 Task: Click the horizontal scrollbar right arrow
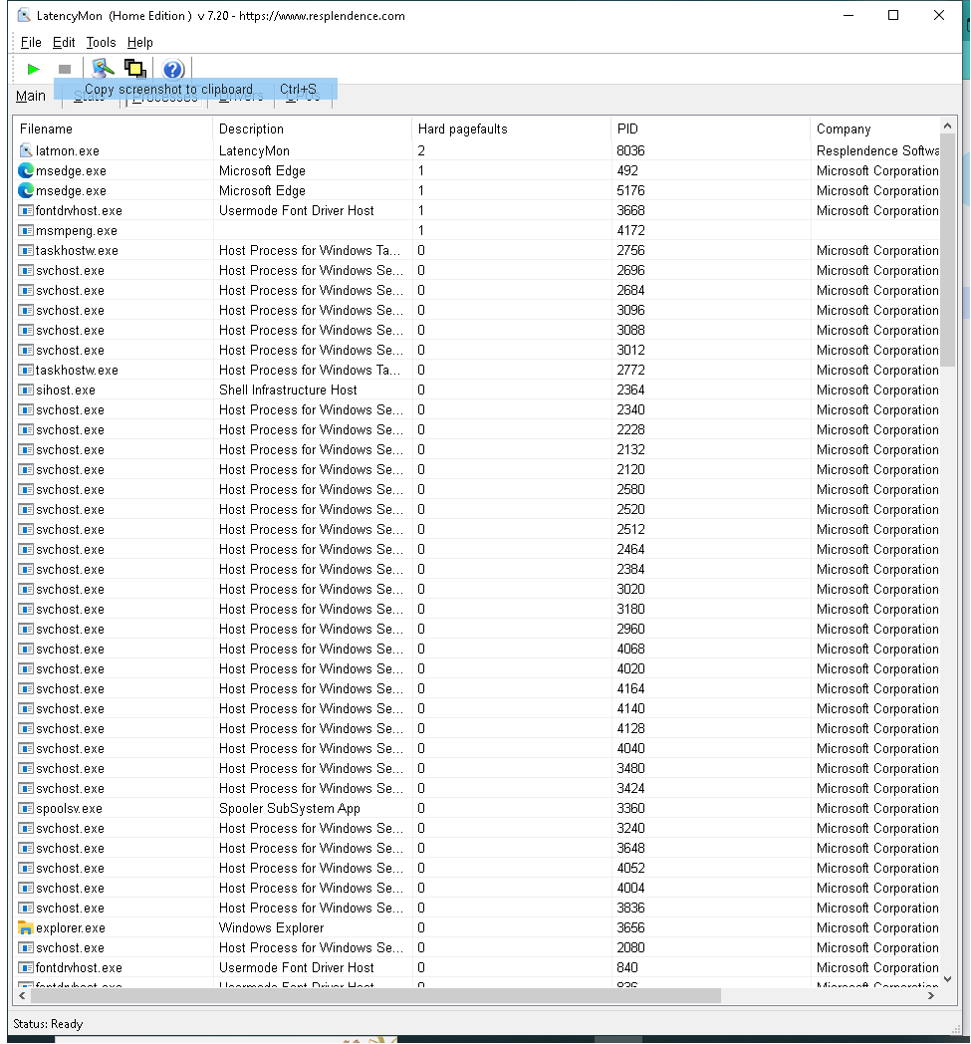pyautogui.click(x=931, y=995)
